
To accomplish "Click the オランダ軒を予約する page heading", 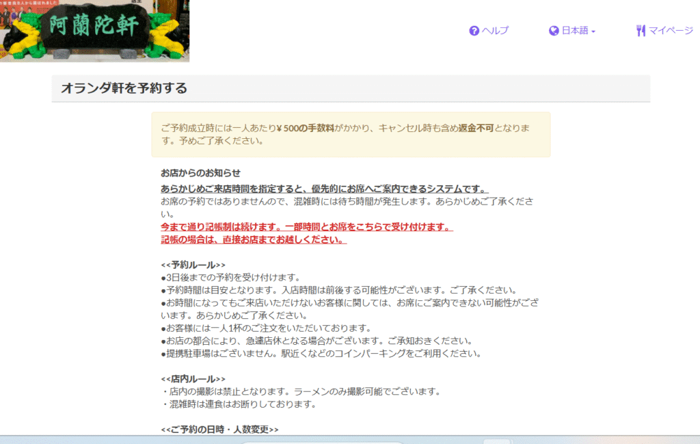I will (x=124, y=88).
